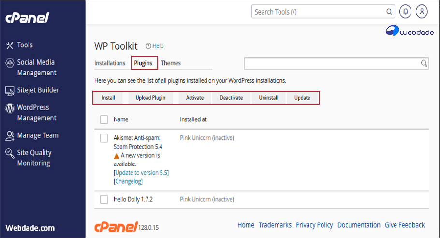Screen dimensions: 440x238
Task: Check the Akismet Anti-spam plugin checkbox
Action: pyautogui.click(x=103, y=138)
